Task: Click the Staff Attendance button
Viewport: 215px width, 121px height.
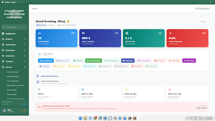Action: click(x=112, y=61)
